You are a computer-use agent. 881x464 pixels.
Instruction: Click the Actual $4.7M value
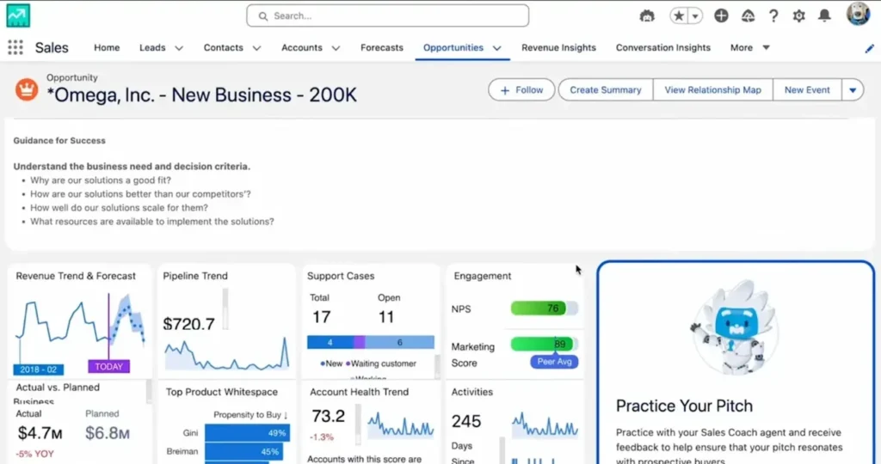pos(40,433)
